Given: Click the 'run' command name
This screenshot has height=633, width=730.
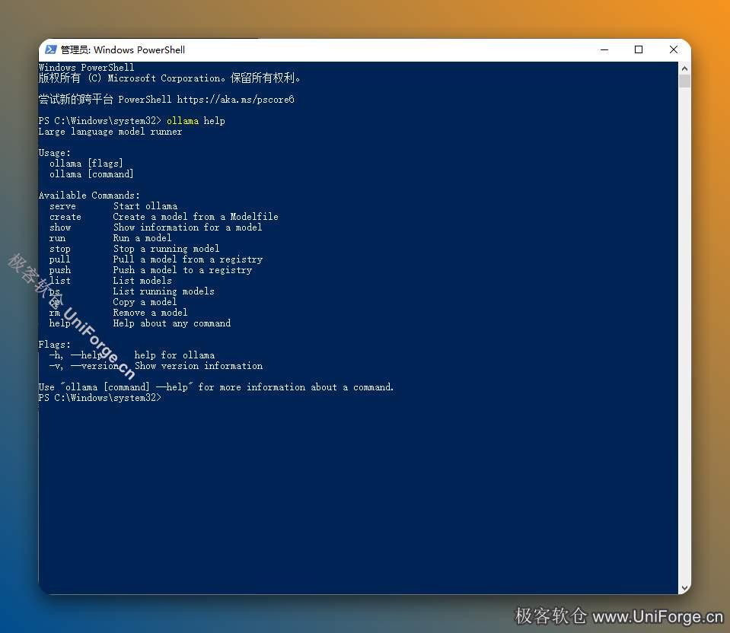Looking at the screenshot, I should [57, 238].
